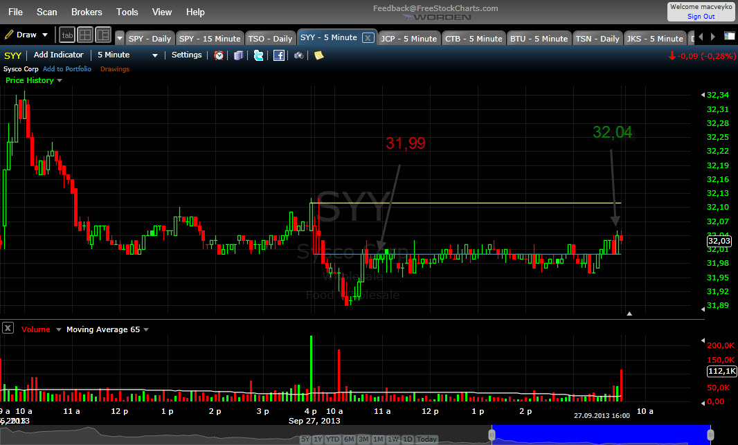The height and width of the screenshot is (445, 738).
Task: Switch to TSO - Daily tab
Action: point(271,39)
